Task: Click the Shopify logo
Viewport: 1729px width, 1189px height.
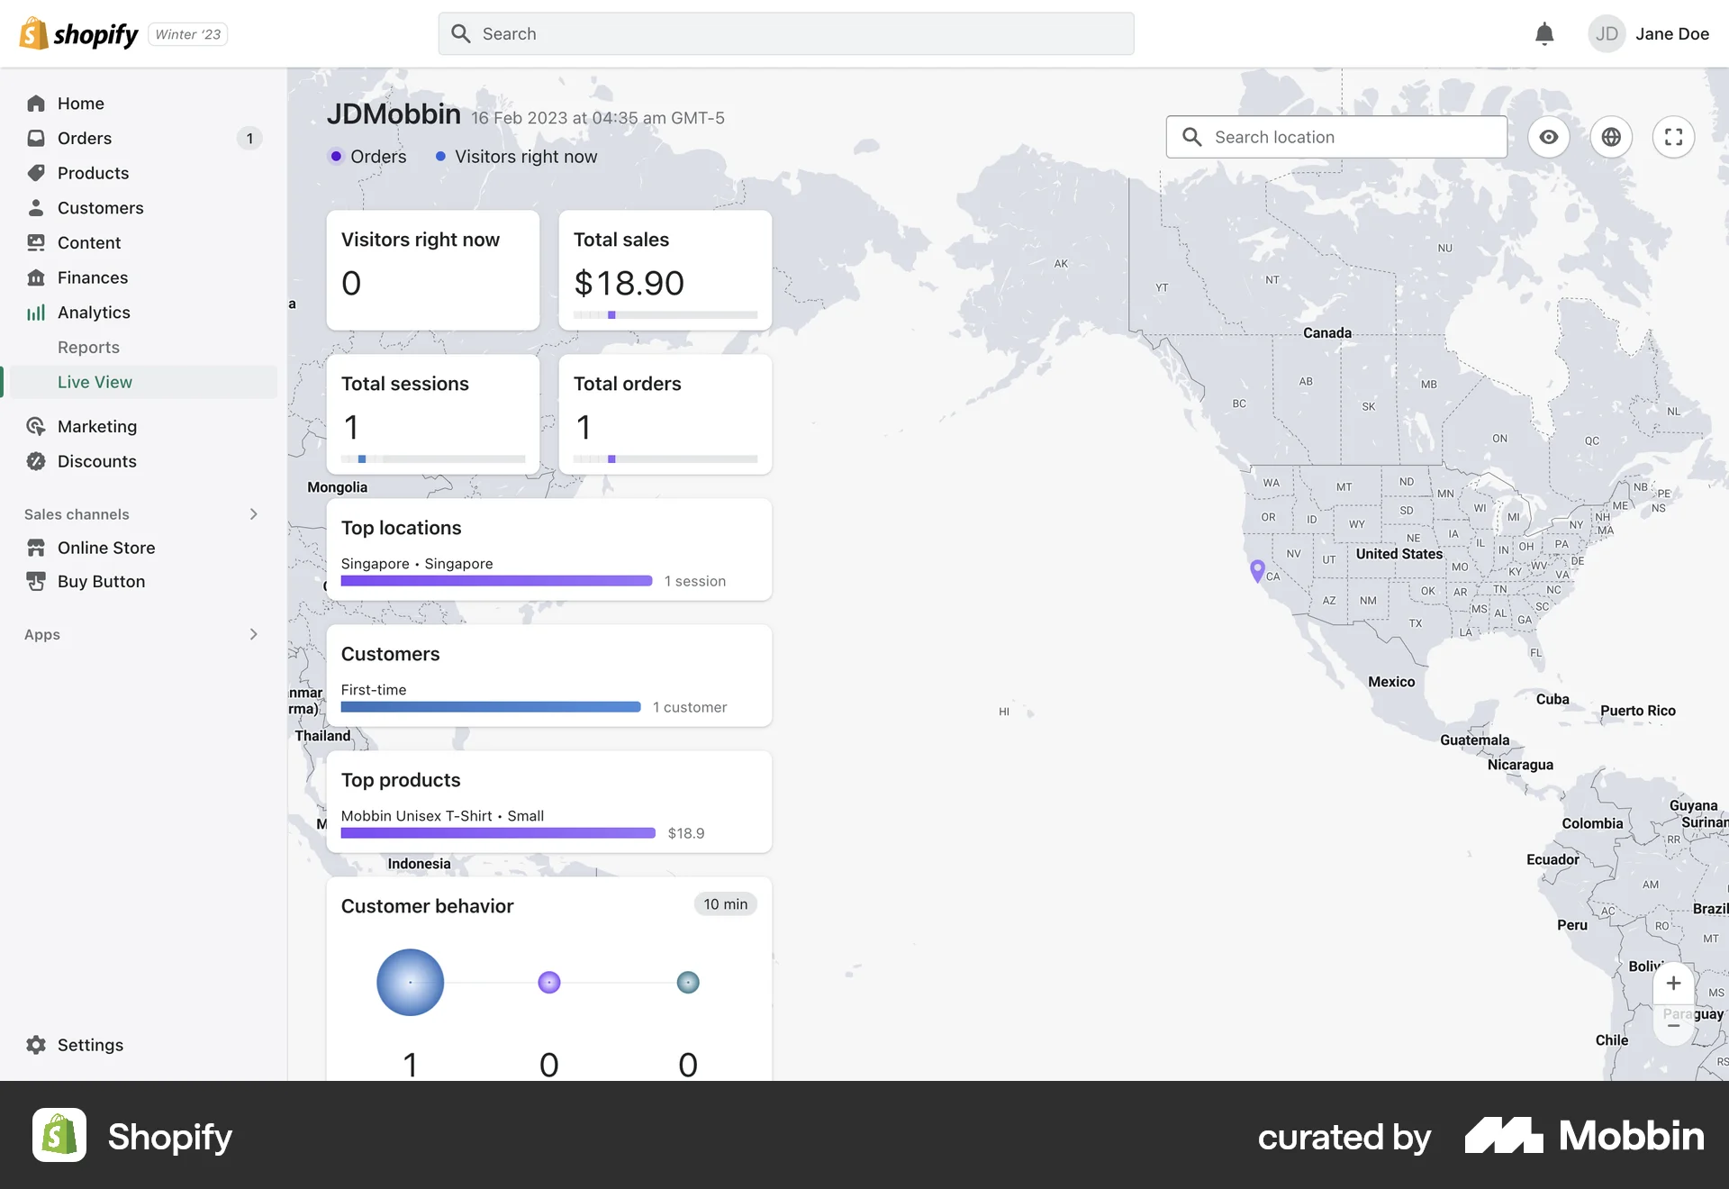Action: click(x=78, y=33)
